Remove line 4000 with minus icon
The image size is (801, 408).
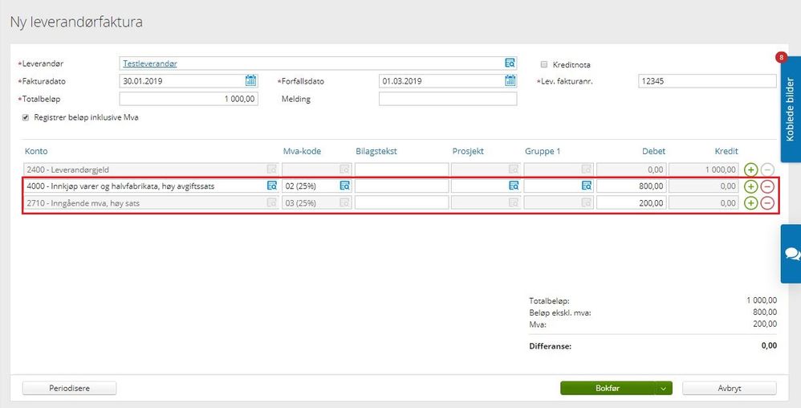(767, 186)
